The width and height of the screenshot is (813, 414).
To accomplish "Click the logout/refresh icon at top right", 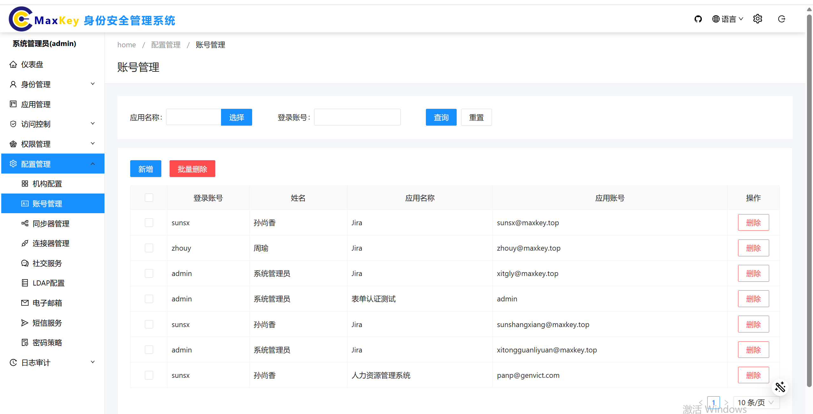I will point(782,19).
